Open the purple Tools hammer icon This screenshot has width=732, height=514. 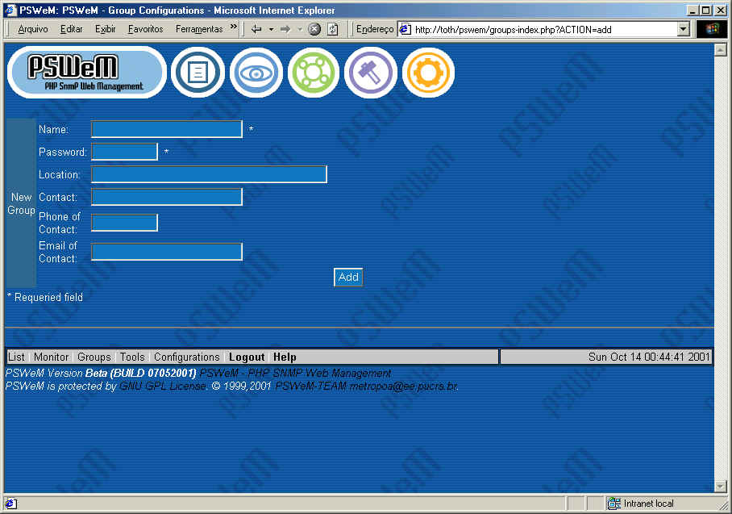(371, 73)
